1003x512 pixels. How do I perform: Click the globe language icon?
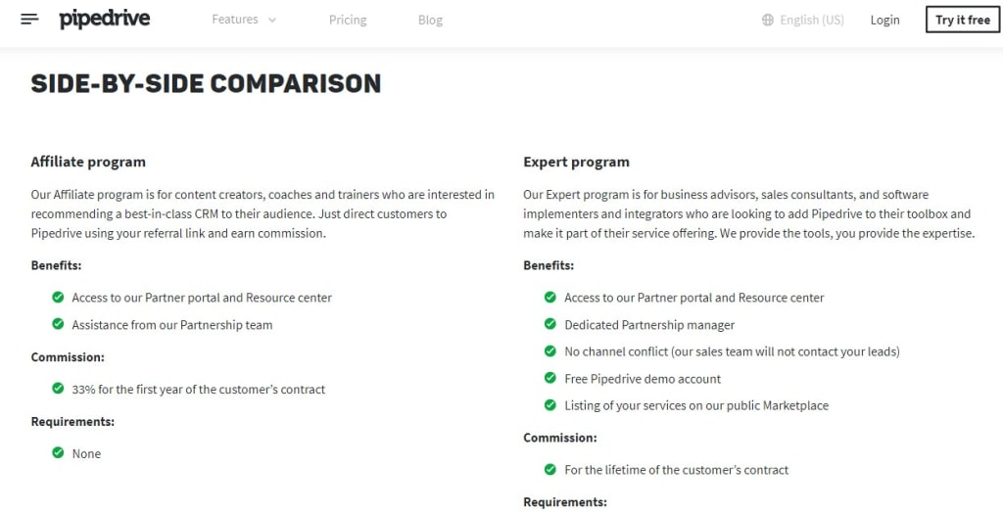tap(768, 20)
